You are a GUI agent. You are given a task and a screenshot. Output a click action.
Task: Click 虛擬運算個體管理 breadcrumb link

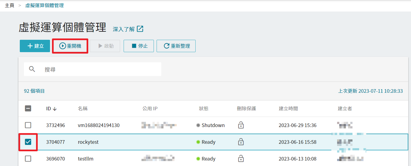[x=45, y=5]
